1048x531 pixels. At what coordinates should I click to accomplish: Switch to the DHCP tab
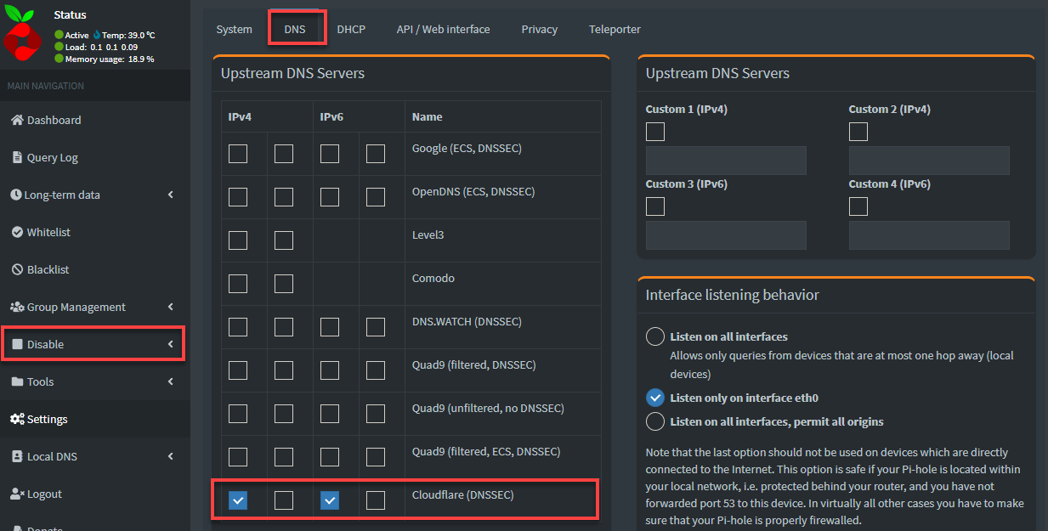tap(351, 29)
